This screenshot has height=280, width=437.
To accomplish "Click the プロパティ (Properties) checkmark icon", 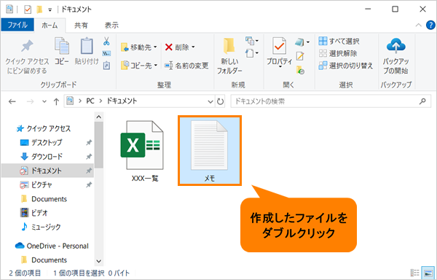I will pyautogui.click(x=279, y=46).
